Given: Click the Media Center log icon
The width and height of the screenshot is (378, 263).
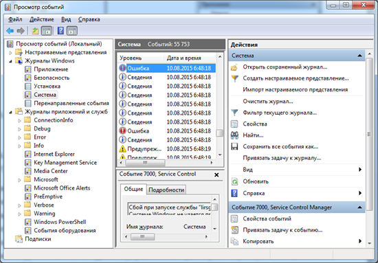Looking at the screenshot, I should (x=28, y=171).
